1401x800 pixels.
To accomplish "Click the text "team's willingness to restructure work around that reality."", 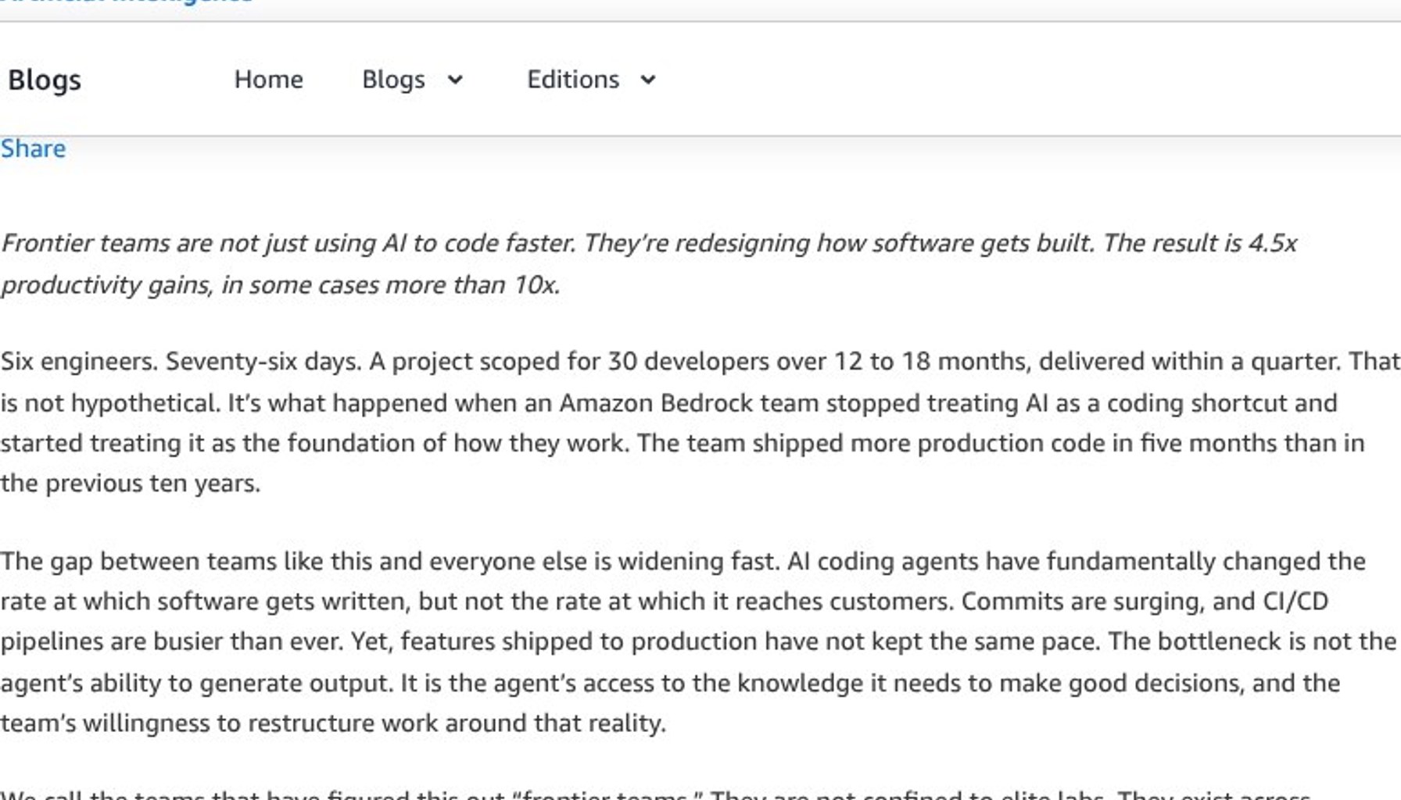I will (333, 723).
